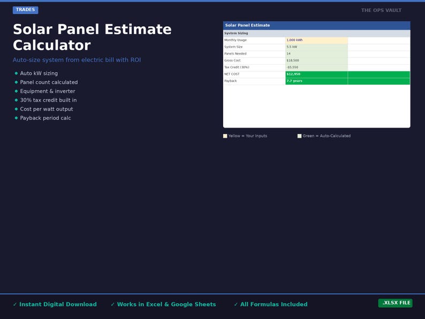Click the NET COST label cell
This screenshot has width=425, height=319.
[x=254, y=74]
